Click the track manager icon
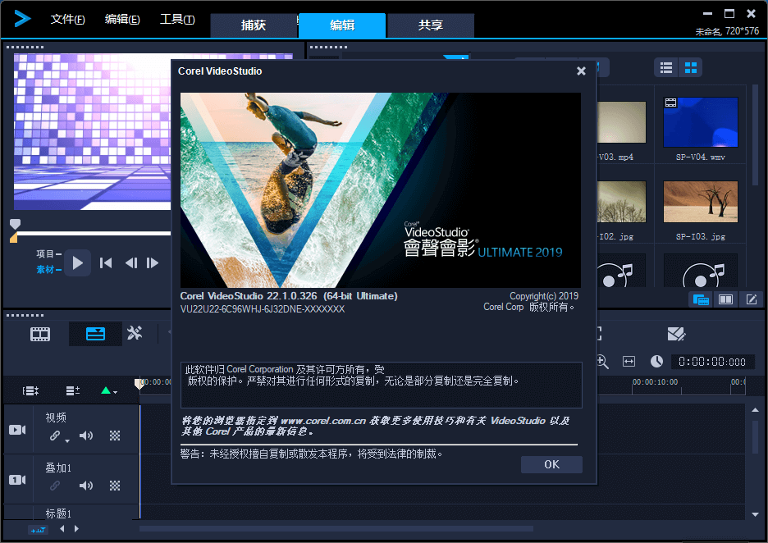768x543 pixels. click(30, 391)
